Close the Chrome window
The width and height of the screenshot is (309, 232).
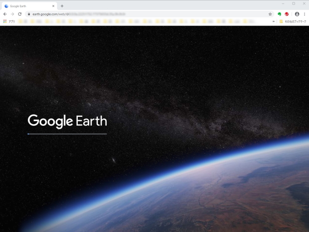(x=304, y=3)
